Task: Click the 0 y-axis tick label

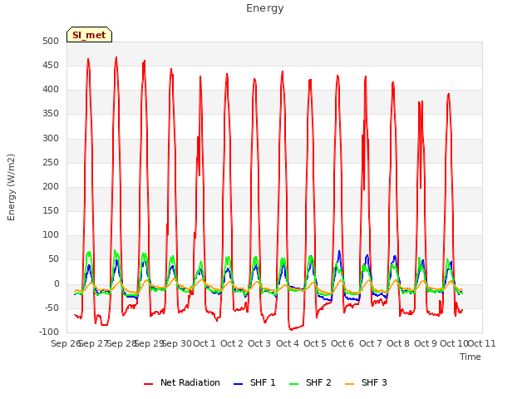Action: 57,284
